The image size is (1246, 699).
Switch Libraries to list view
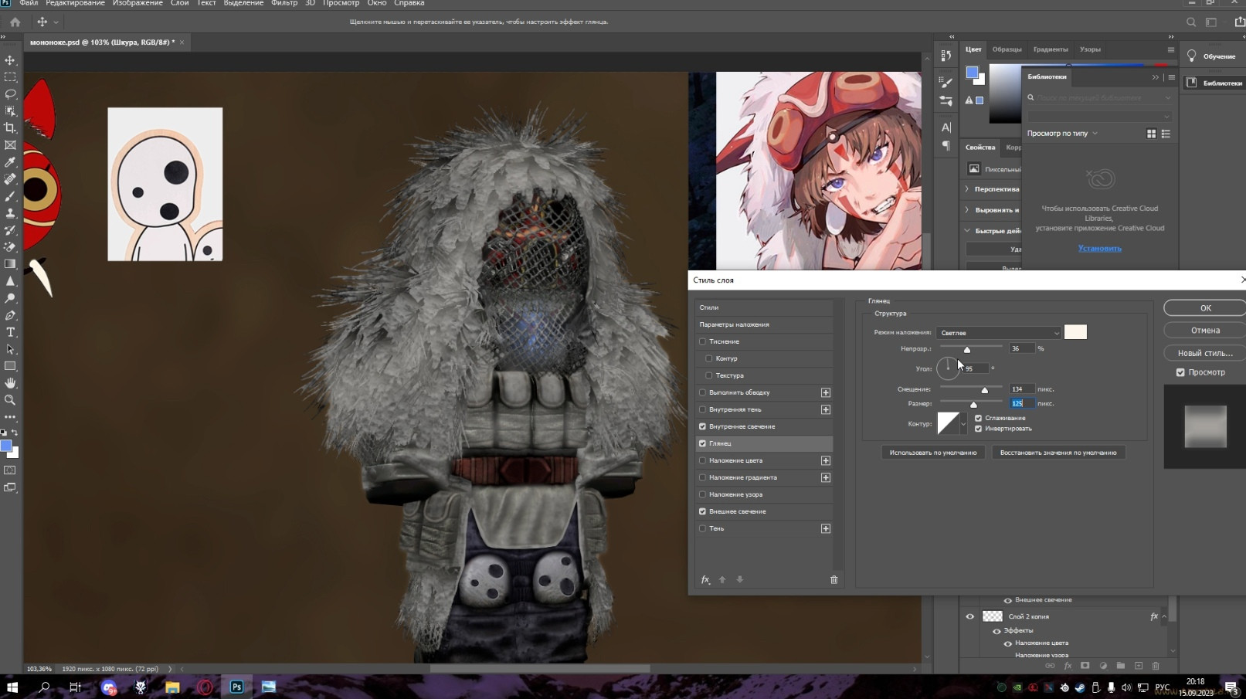tap(1166, 134)
